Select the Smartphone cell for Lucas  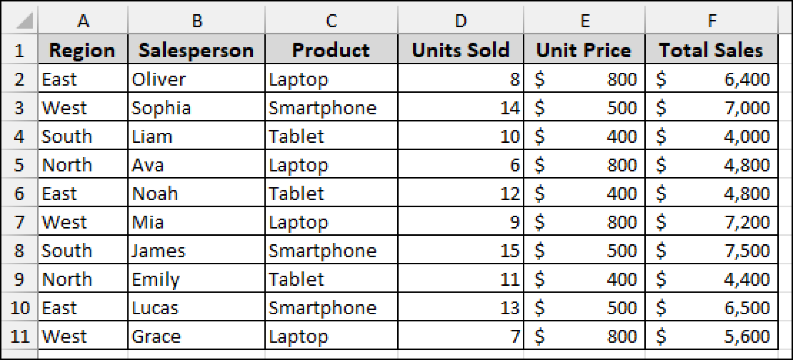331,307
